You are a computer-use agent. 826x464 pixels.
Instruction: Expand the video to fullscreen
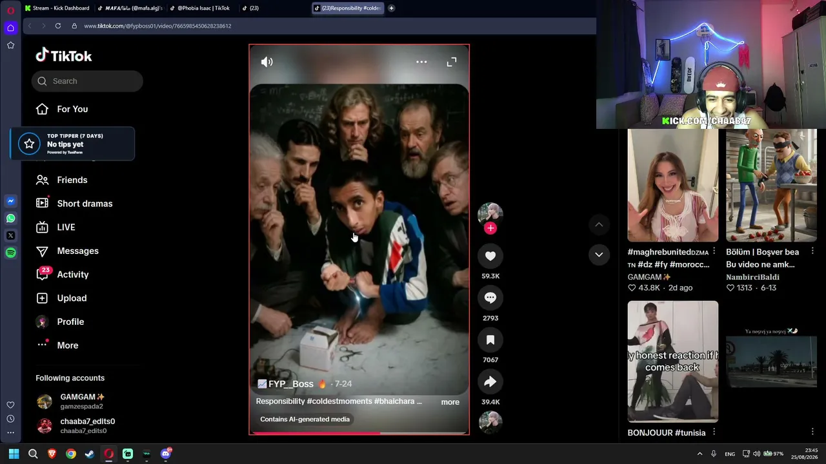click(x=452, y=62)
